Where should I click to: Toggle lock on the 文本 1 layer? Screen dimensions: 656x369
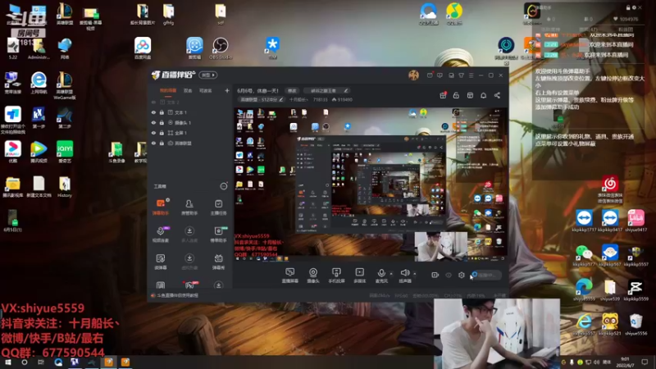click(x=162, y=112)
